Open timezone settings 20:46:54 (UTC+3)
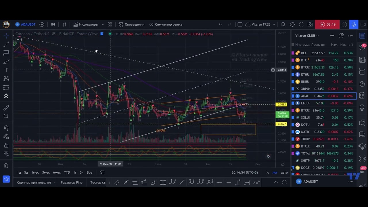 [x=245, y=172]
